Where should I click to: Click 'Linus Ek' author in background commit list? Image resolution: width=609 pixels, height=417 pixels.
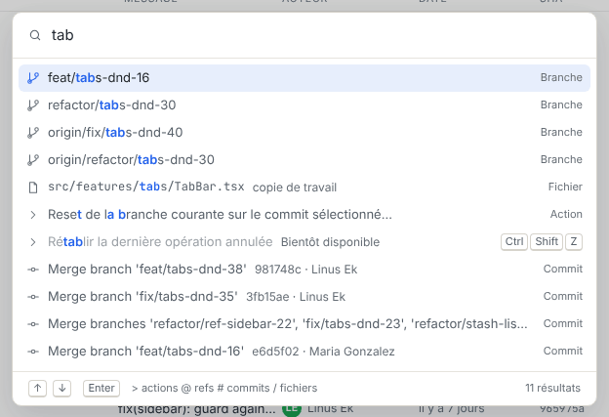(330, 409)
